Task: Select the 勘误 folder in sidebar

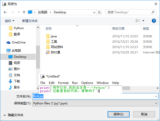Action: pyautogui.click(x=14, y=34)
